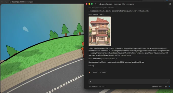Click the browser reload icon
Image resolution: width=173 pixels, height=93 pixels.
[6, 2]
